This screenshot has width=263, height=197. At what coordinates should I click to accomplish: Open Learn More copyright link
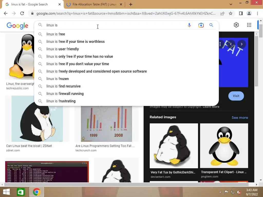pos(211,107)
